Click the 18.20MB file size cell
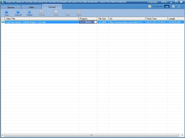This screenshot has width=185, height=138. 102,22
